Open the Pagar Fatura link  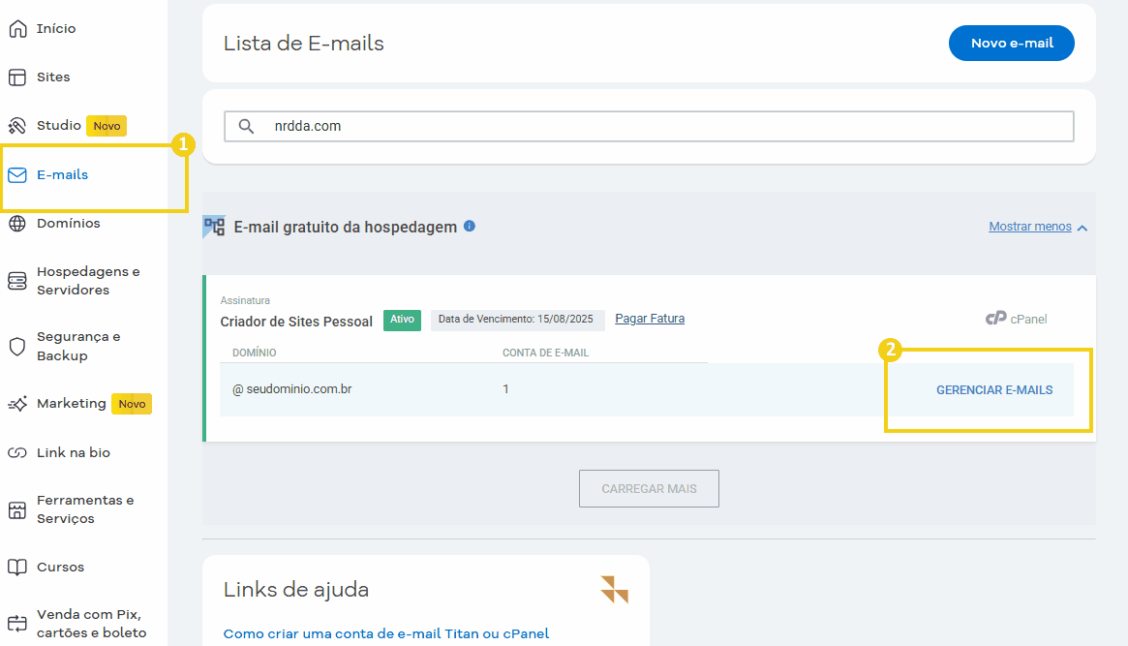[649, 318]
